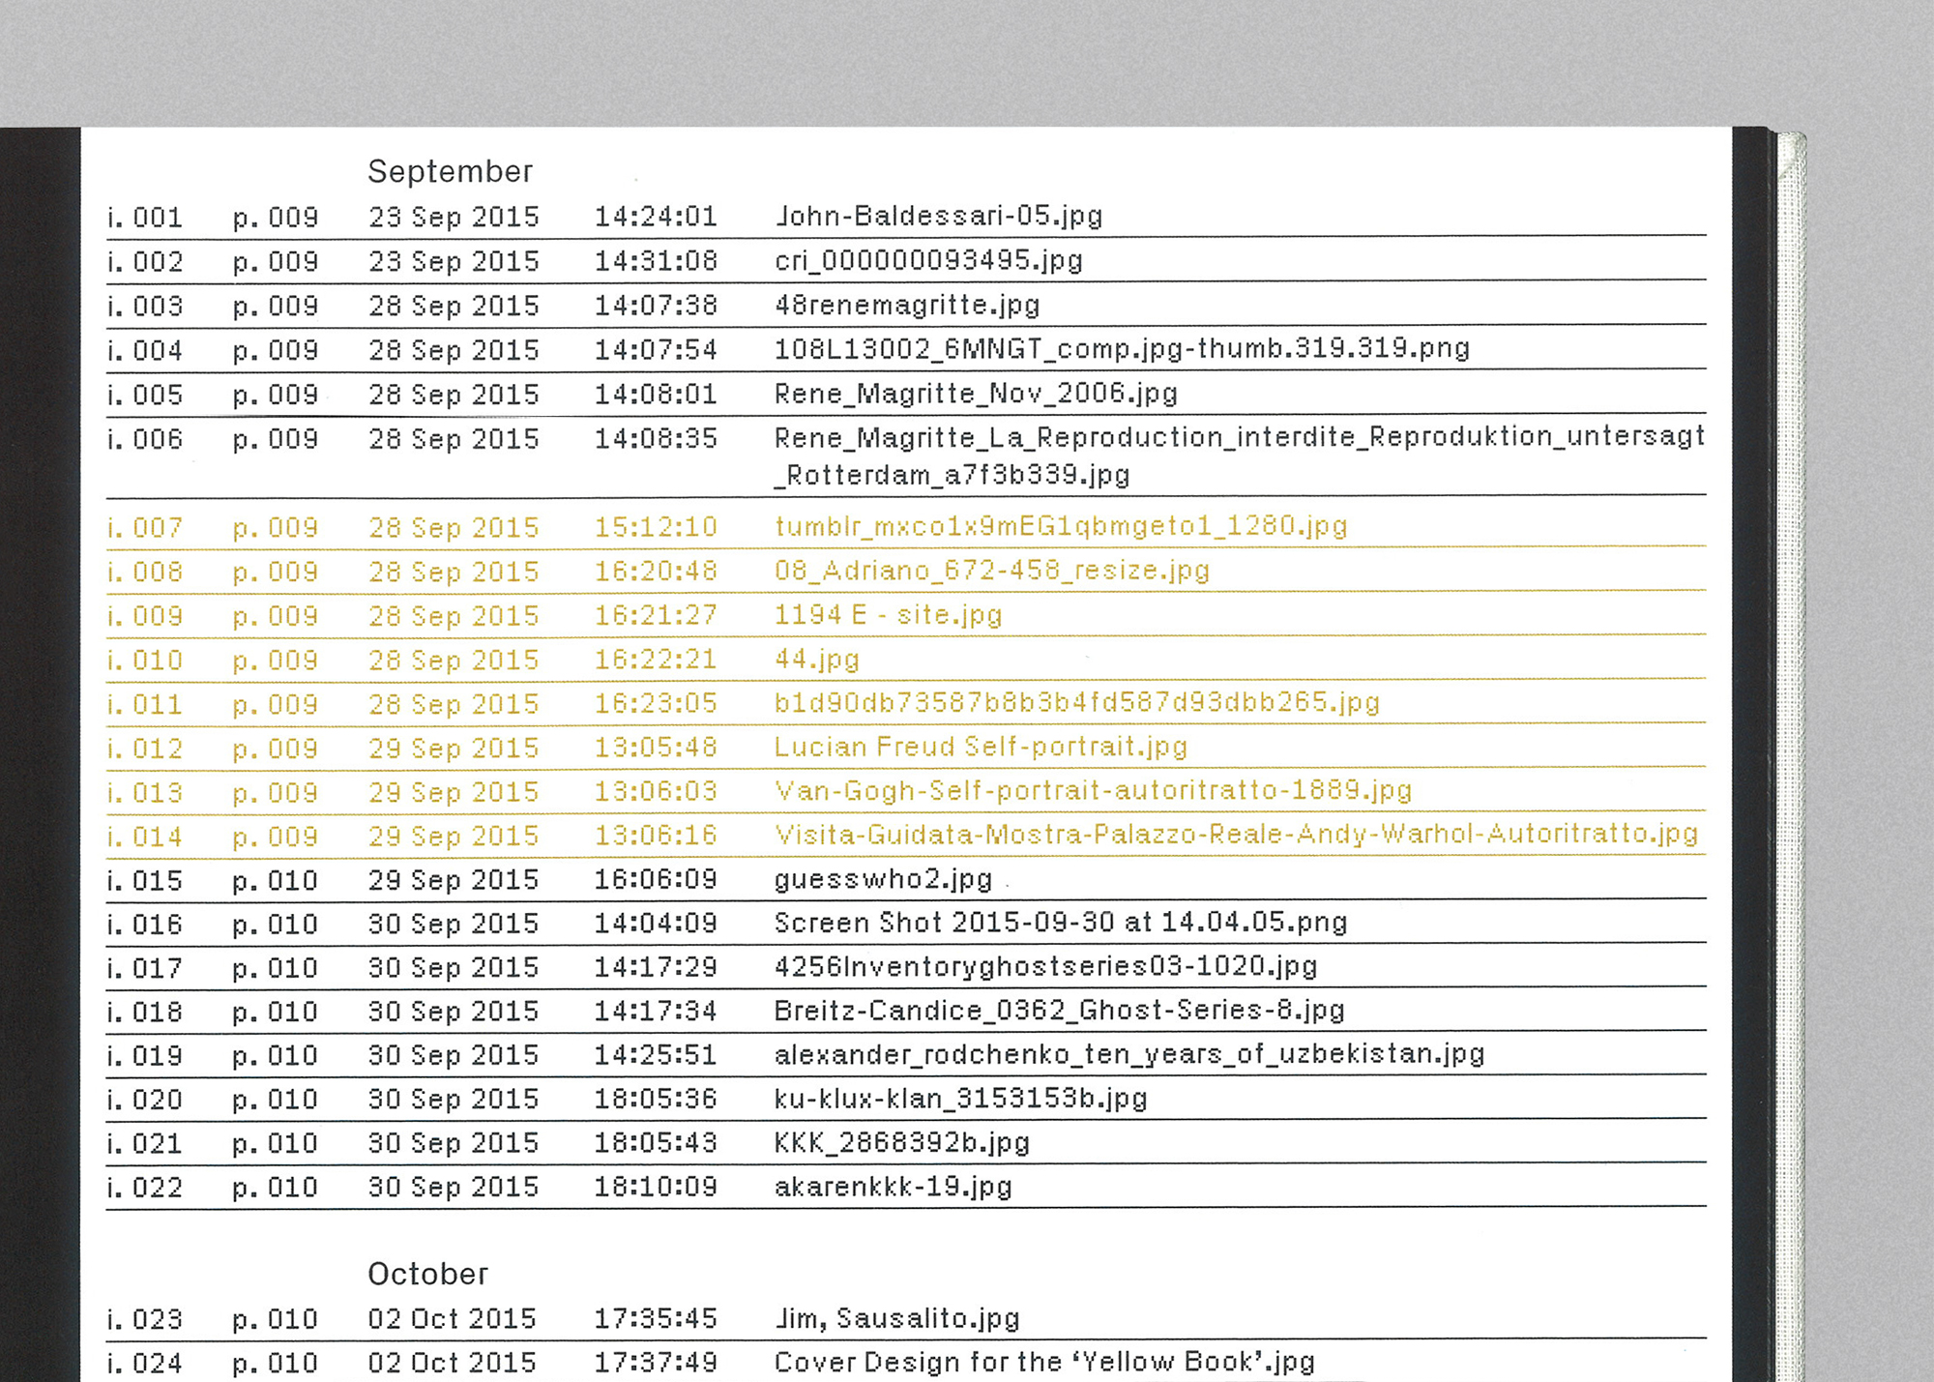Click guesswho2.jpg file name

point(883,879)
